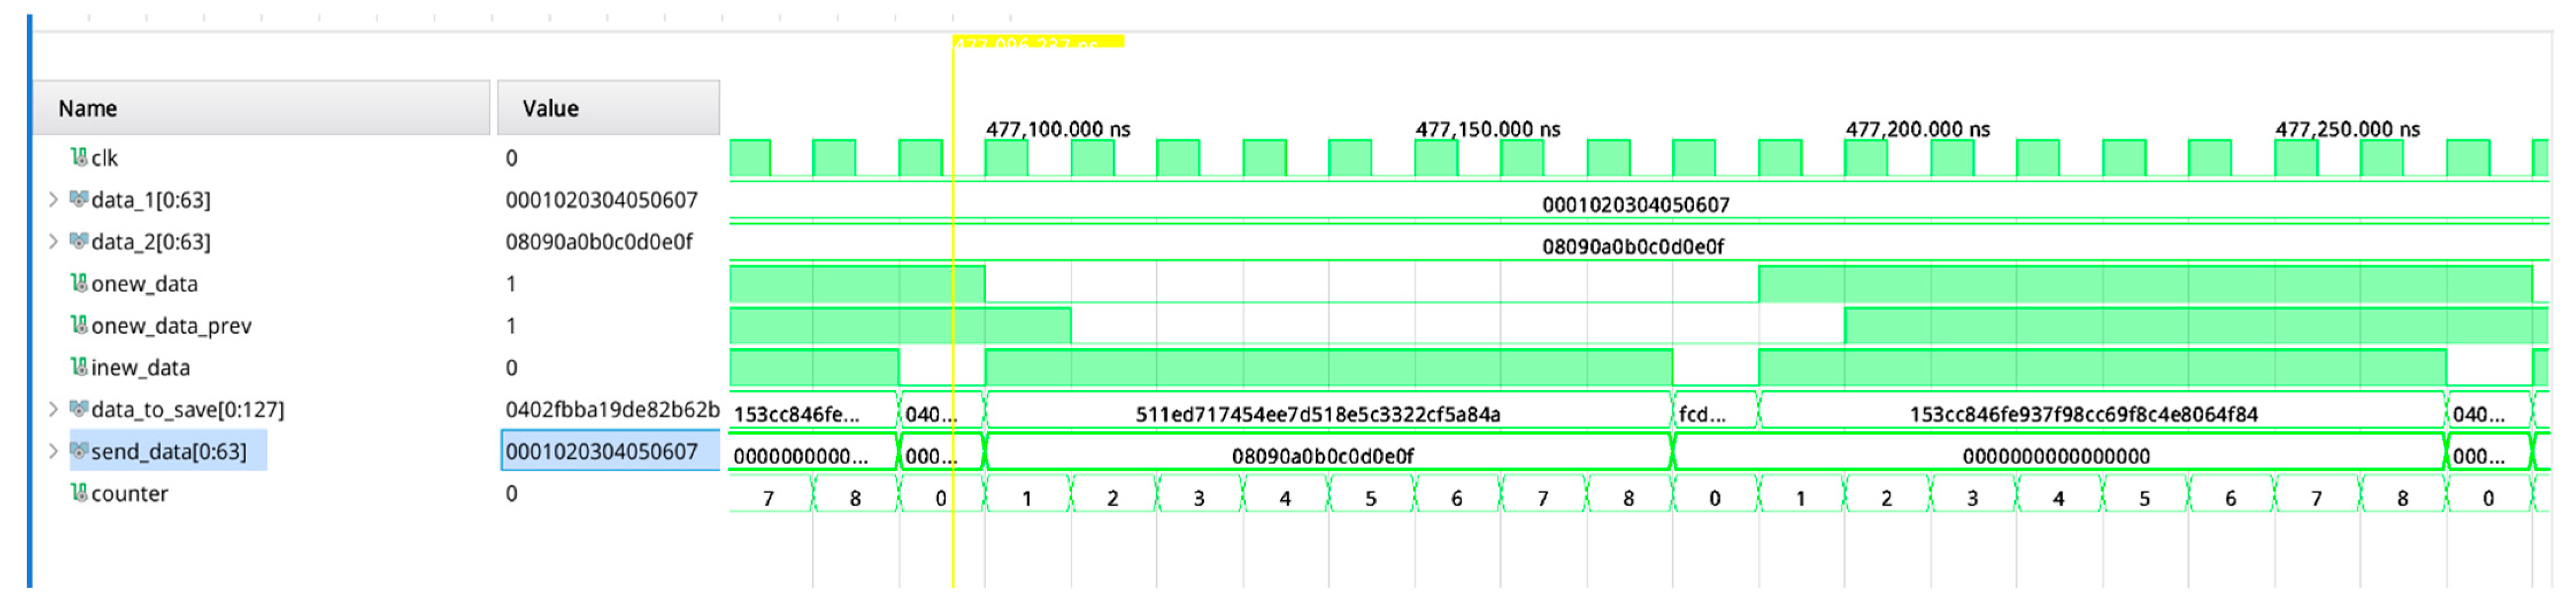
Task: Expand the send_data[0:63] bus
Action: (x=53, y=452)
